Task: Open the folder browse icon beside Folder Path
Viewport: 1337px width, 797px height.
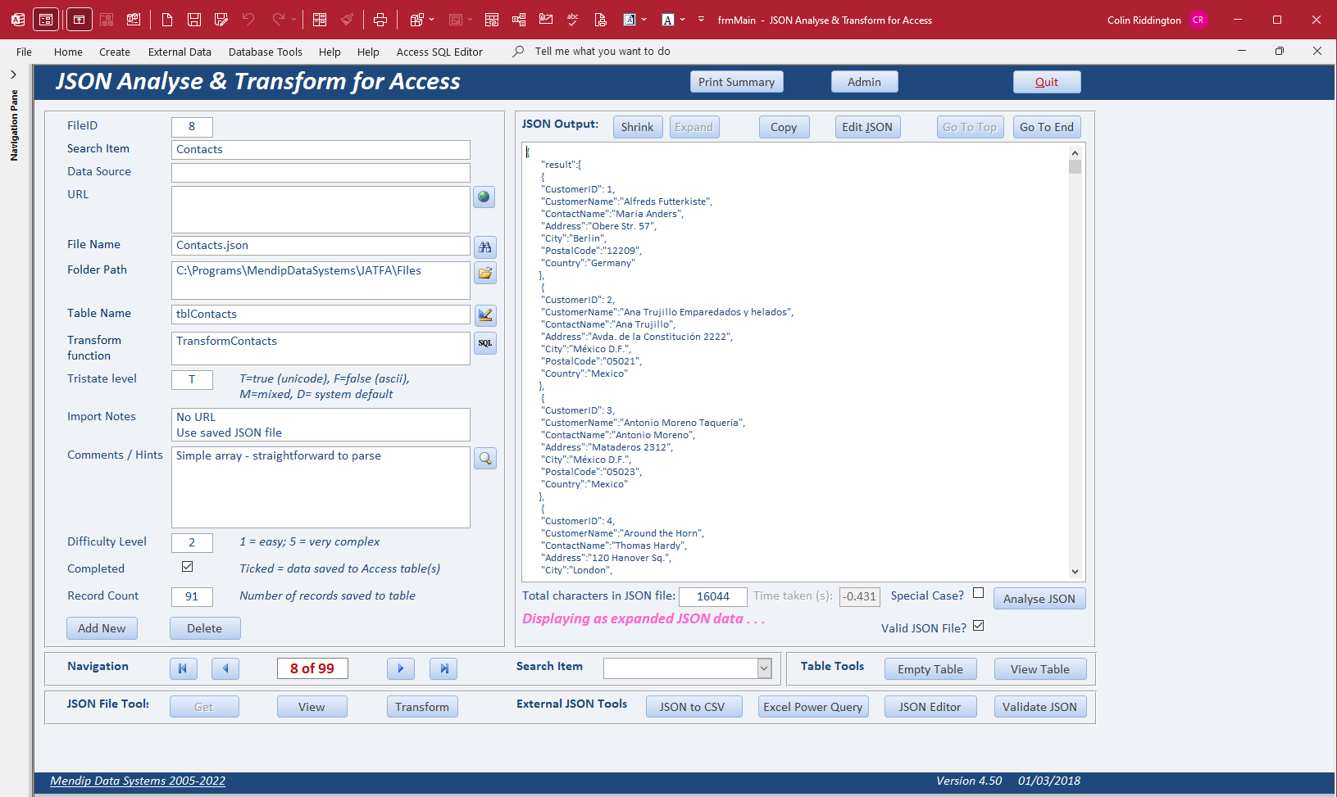Action: coord(485,274)
